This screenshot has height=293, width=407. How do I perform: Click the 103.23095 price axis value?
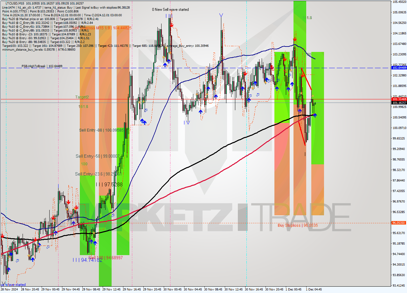(399, 54)
